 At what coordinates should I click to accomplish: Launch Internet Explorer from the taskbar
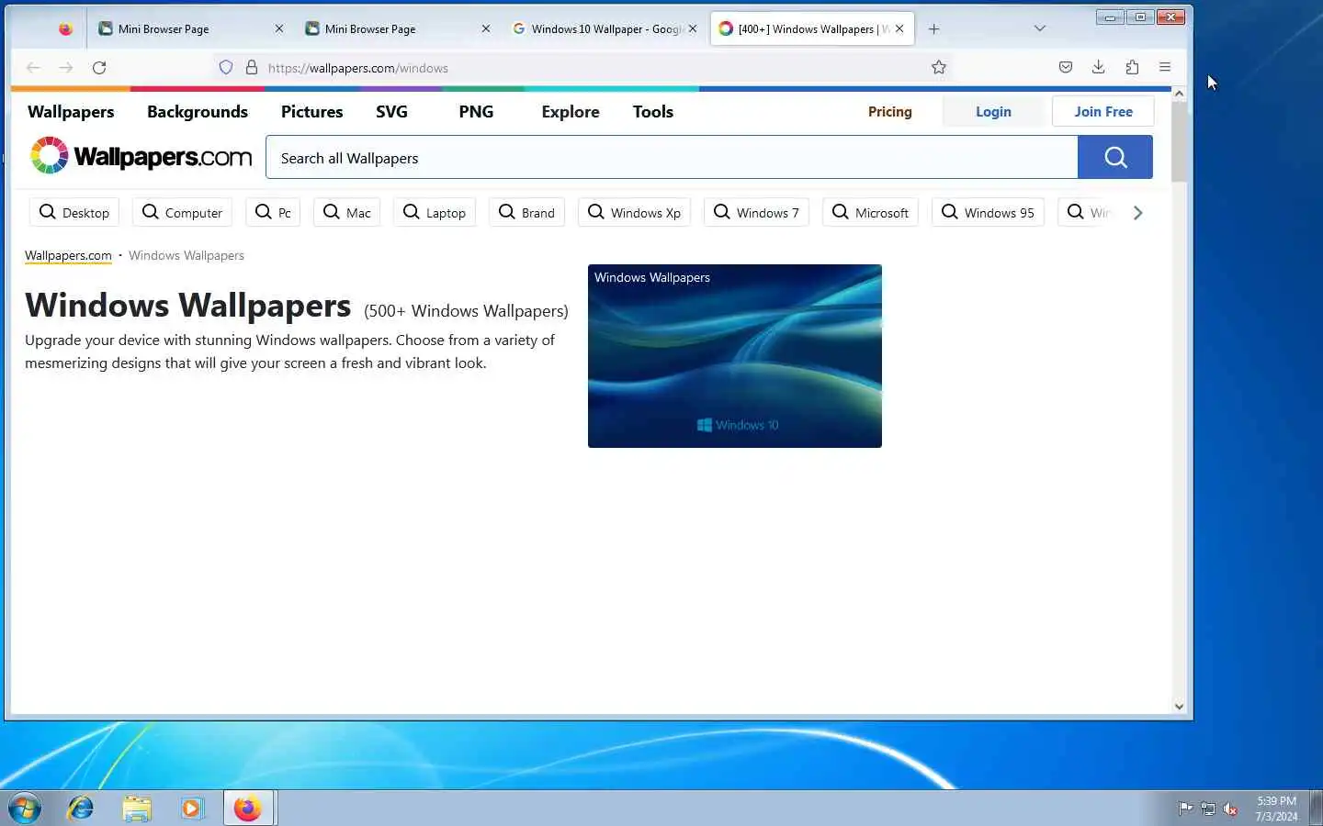coord(81,809)
